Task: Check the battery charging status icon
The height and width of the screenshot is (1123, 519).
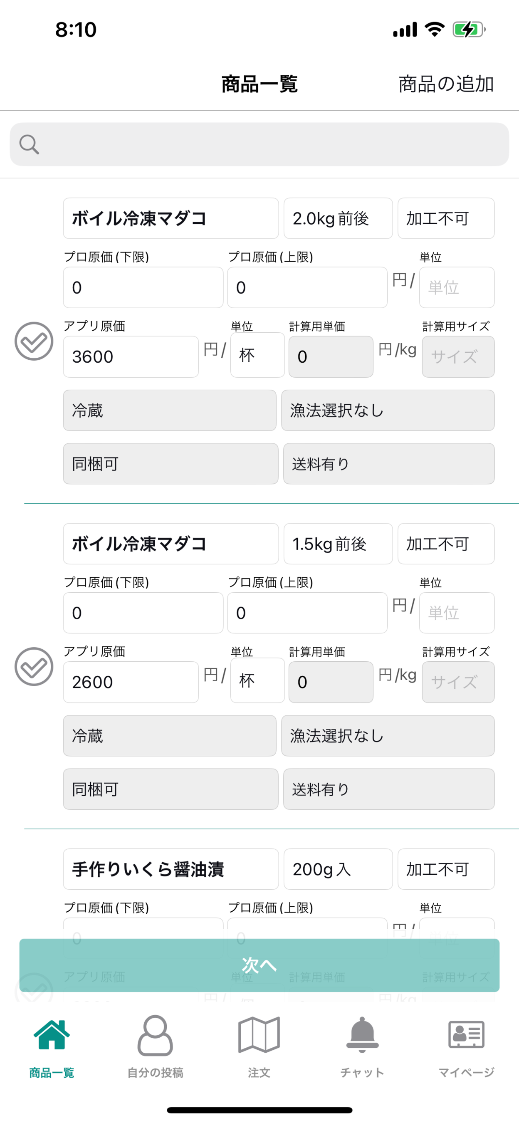Action: point(468,30)
